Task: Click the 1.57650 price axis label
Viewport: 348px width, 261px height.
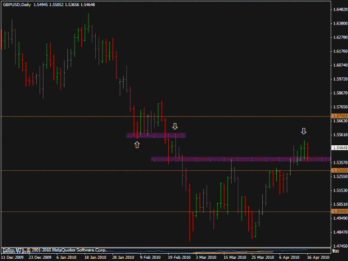Action: 340,107
